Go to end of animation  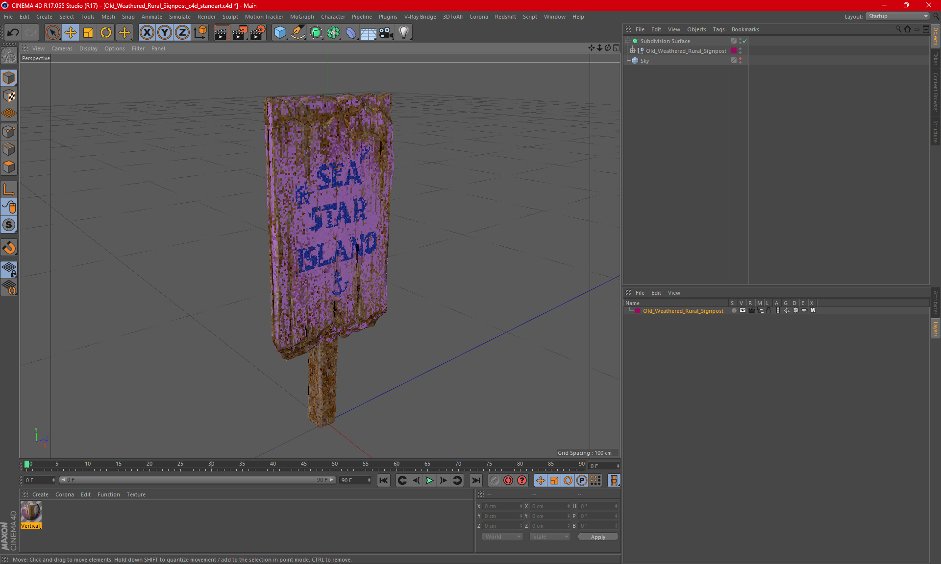point(475,480)
